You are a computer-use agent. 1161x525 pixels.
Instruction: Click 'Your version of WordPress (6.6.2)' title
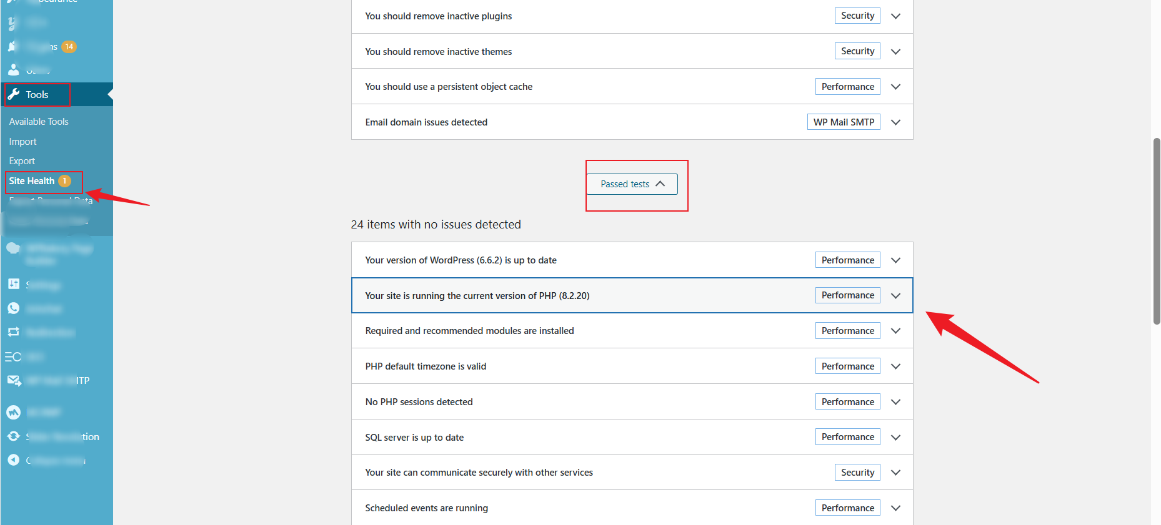461,260
